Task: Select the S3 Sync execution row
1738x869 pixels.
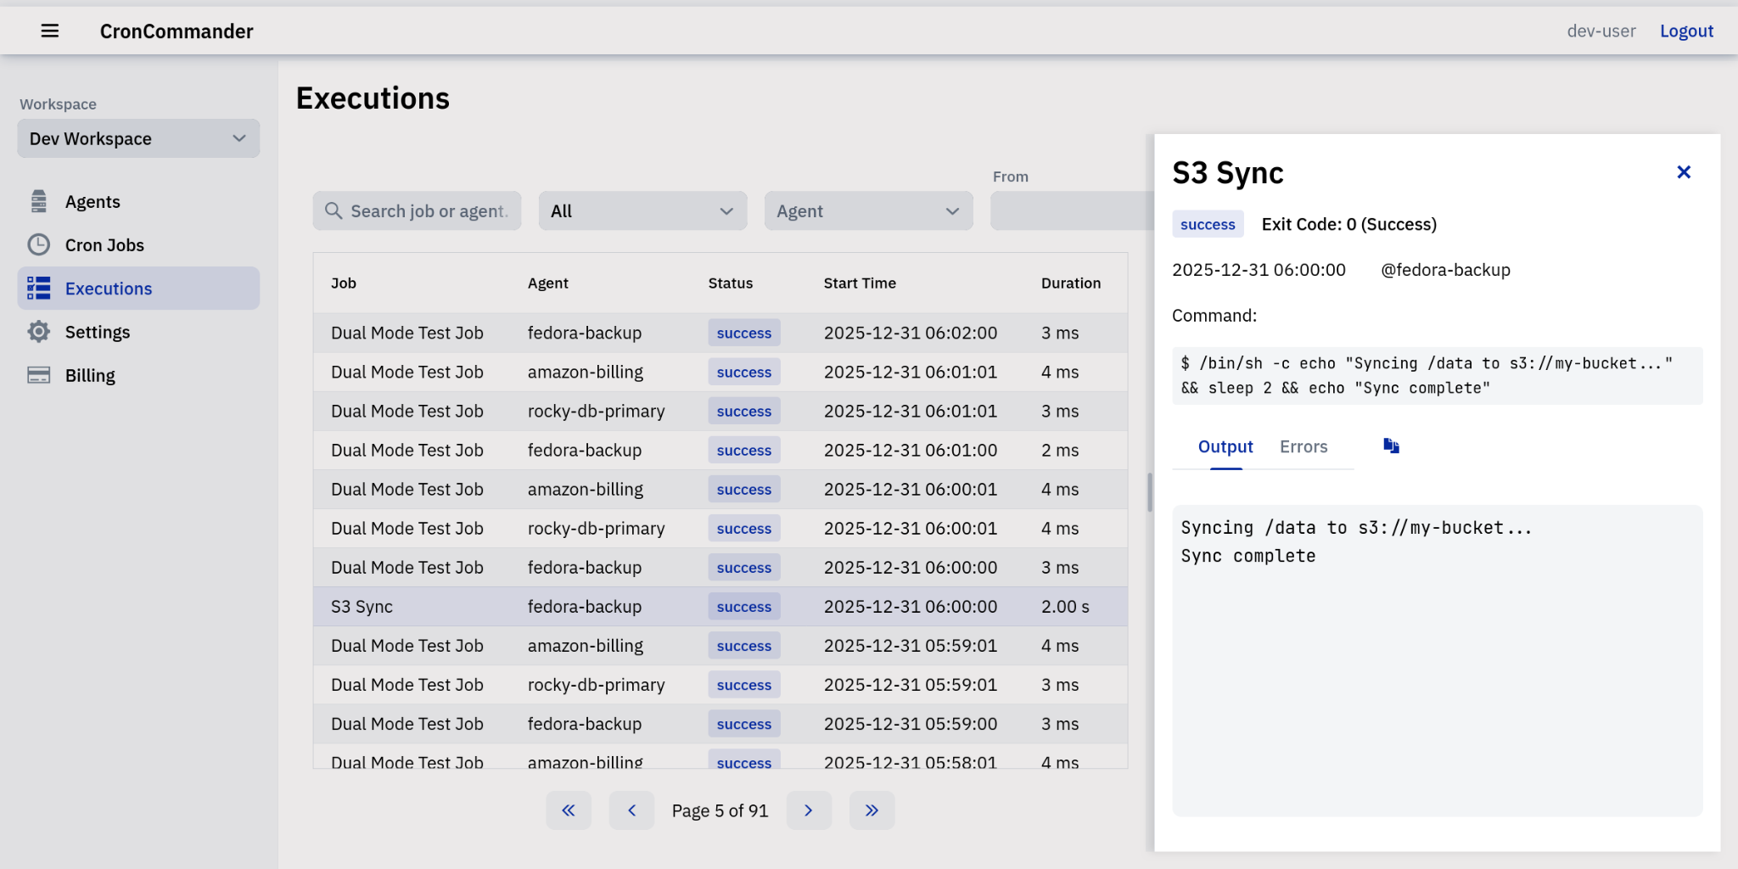Action: tap(720, 607)
